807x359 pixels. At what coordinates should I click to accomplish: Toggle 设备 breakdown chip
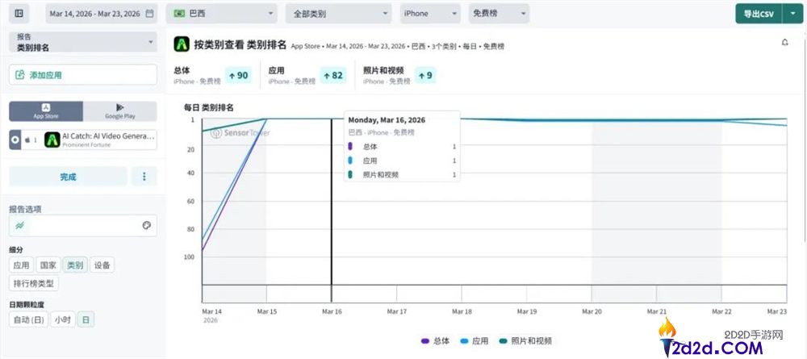point(102,265)
